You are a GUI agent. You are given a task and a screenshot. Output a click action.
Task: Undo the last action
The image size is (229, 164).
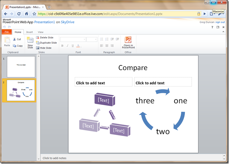[x=4, y=27]
